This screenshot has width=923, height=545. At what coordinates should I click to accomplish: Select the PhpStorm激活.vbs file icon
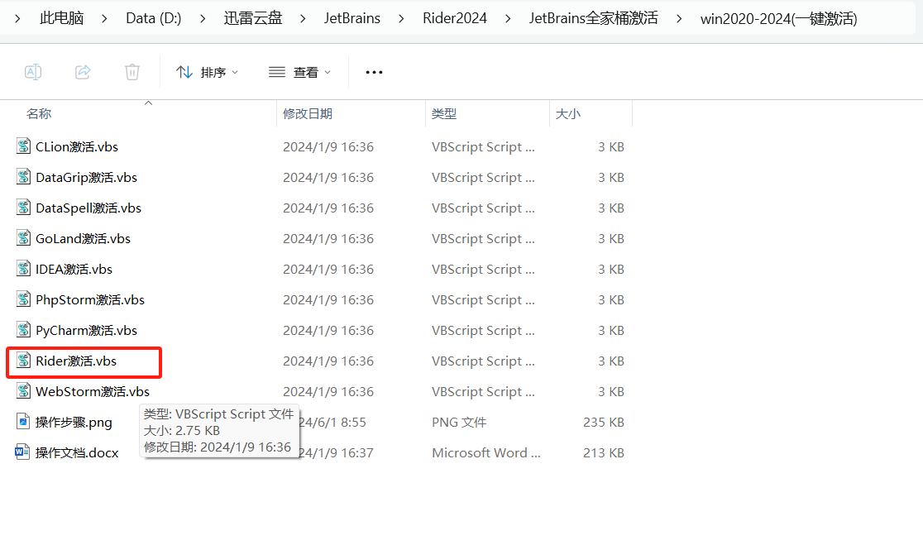pos(23,299)
